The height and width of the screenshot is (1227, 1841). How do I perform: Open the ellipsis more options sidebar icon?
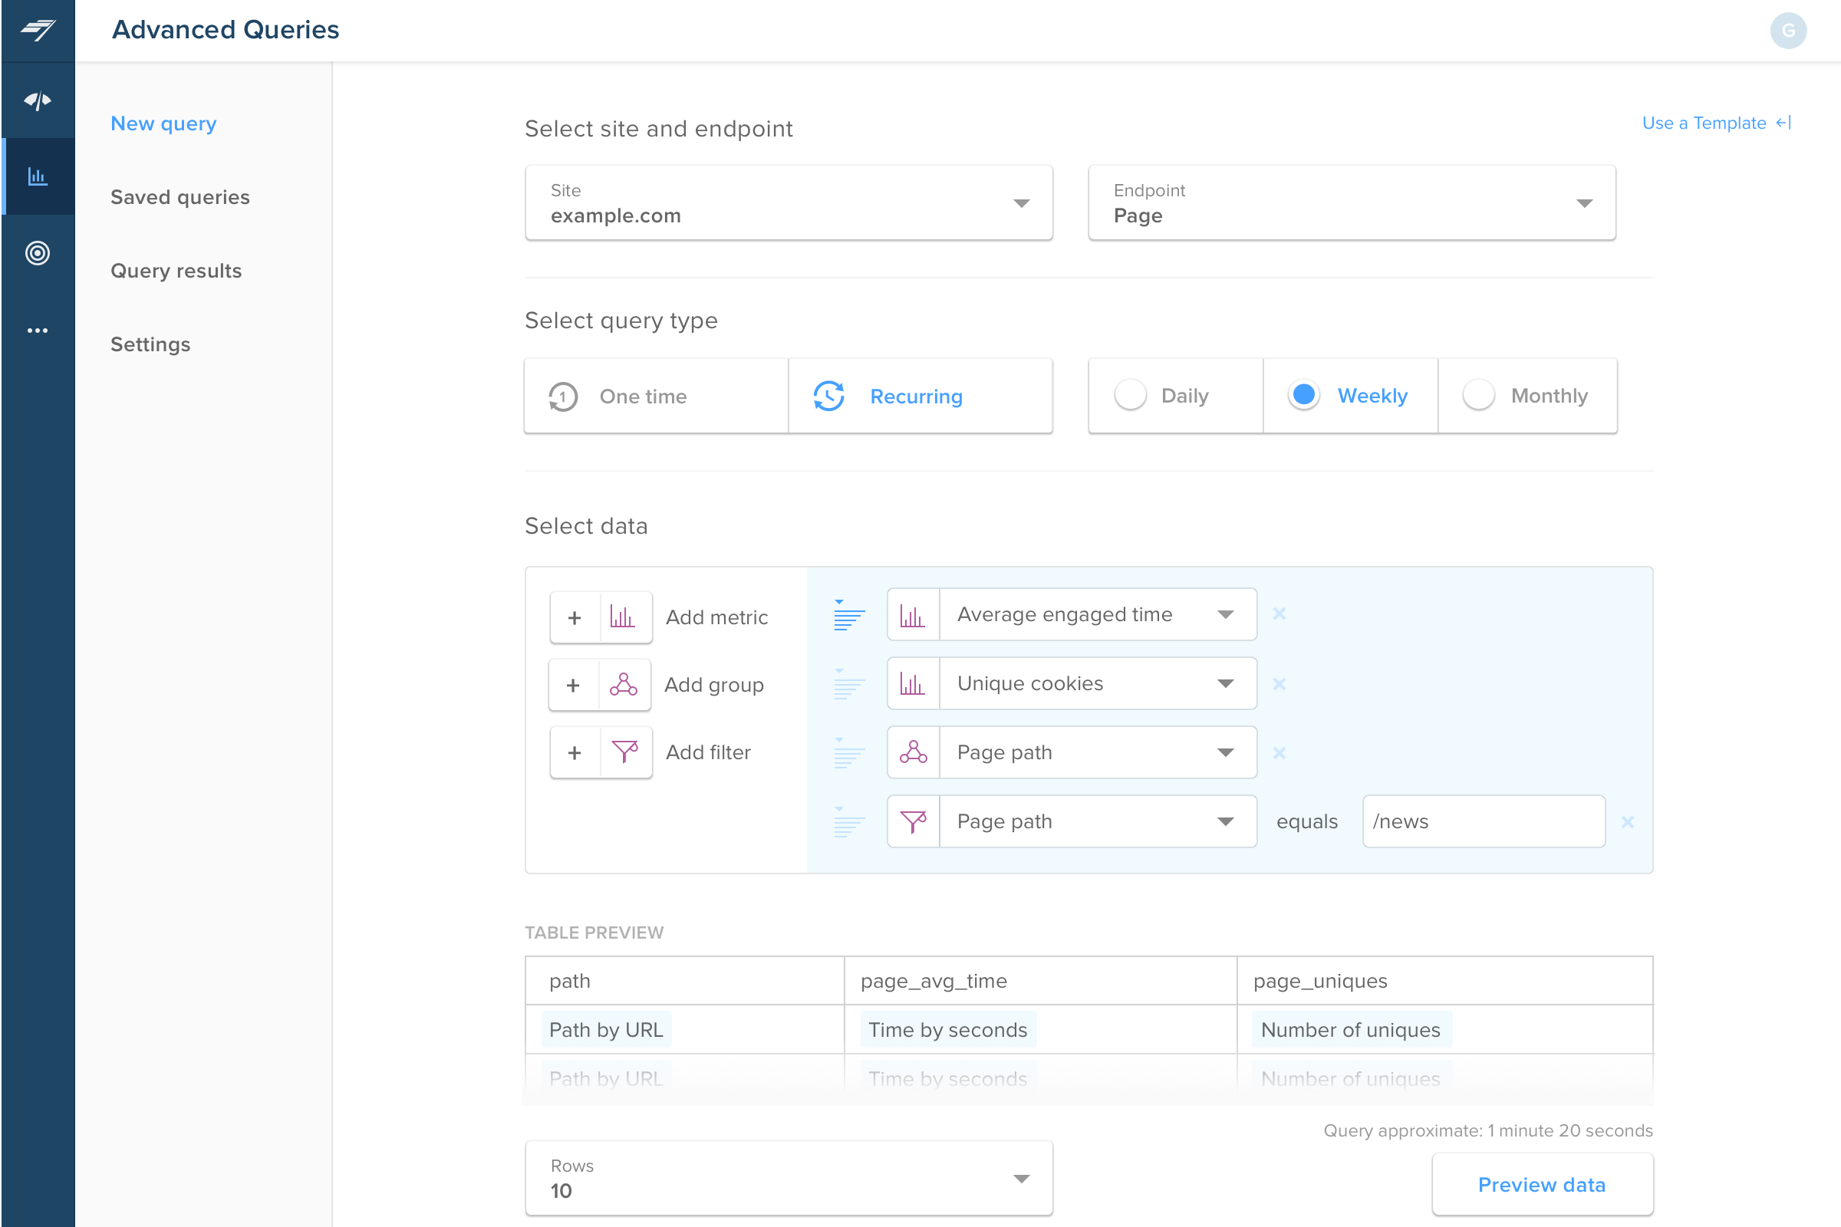click(38, 330)
